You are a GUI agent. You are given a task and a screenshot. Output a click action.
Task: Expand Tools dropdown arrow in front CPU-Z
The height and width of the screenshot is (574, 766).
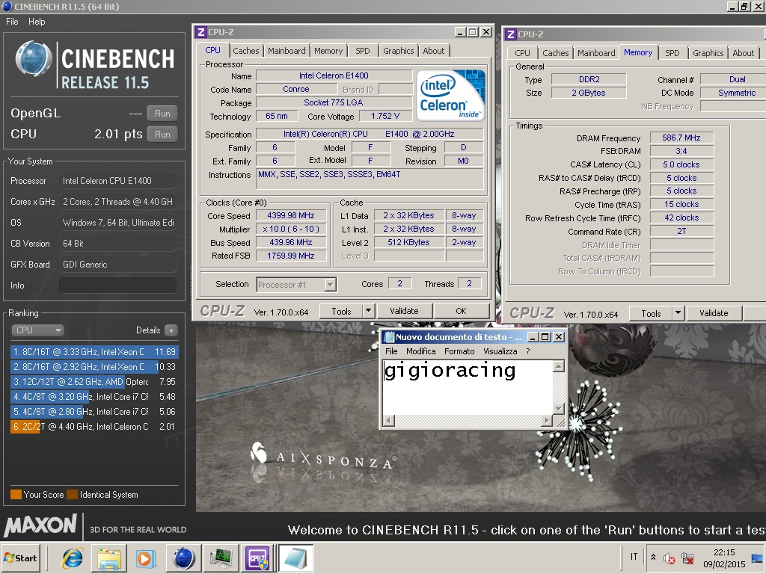[368, 311]
